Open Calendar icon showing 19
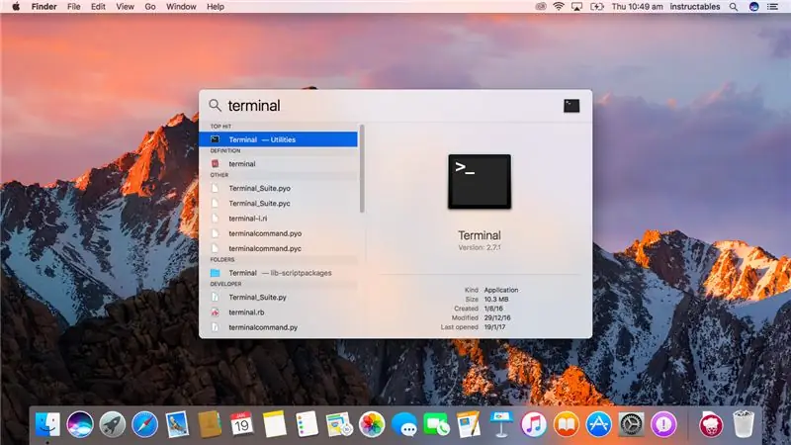This screenshot has width=791, height=445. (241, 424)
